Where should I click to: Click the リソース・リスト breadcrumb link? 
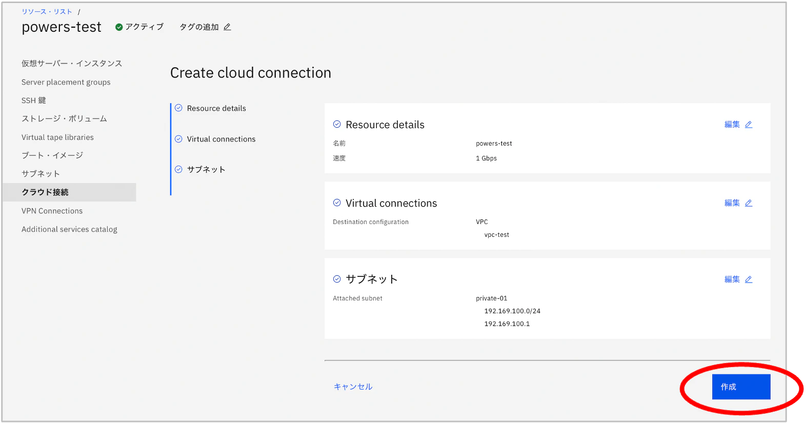47,11
